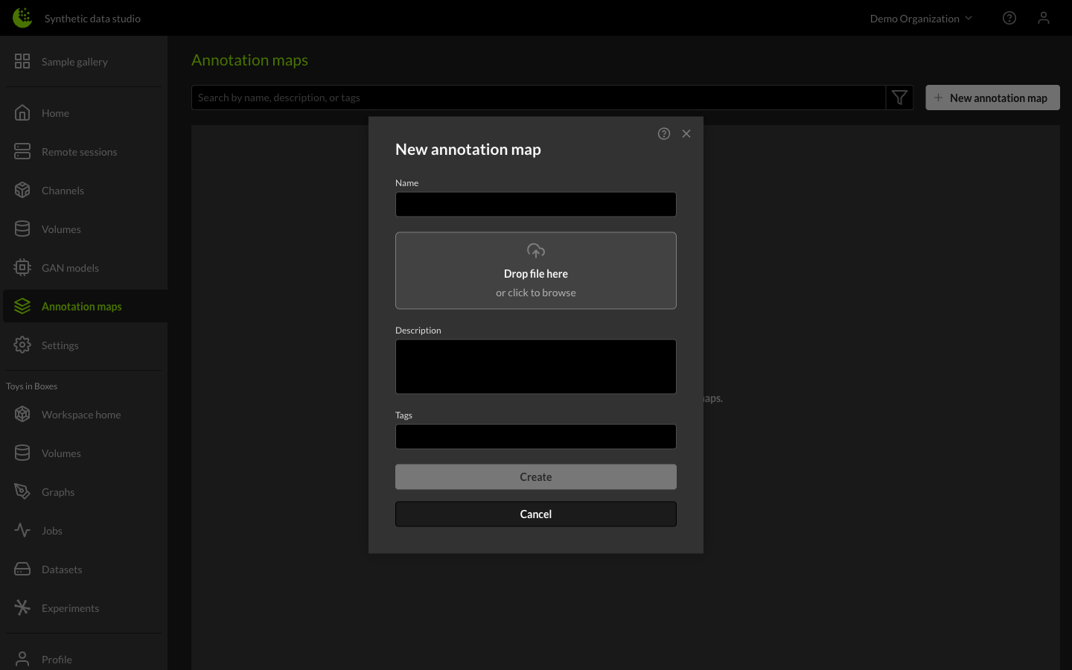Open the filter icon beside search bar

899,97
